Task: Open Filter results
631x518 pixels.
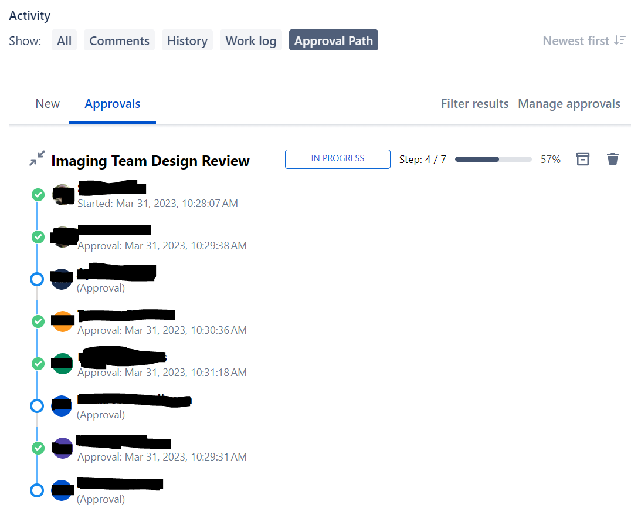Action: 474,104
